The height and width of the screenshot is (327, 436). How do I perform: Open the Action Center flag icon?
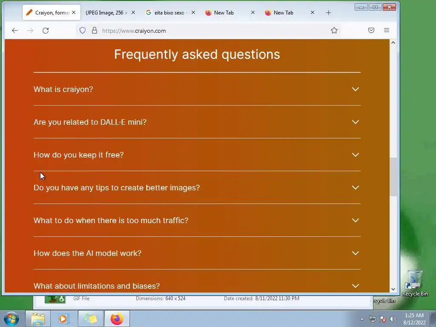[x=383, y=319]
